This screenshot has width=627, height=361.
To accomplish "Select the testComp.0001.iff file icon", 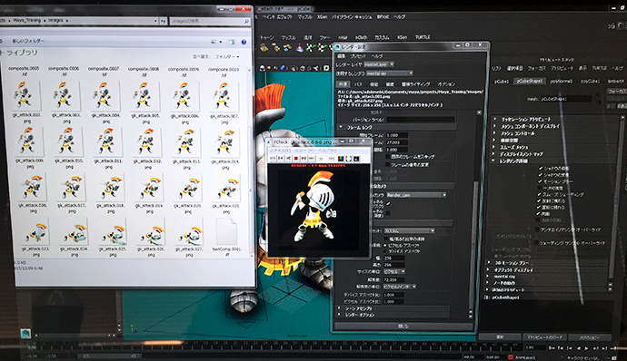I will (x=226, y=230).
